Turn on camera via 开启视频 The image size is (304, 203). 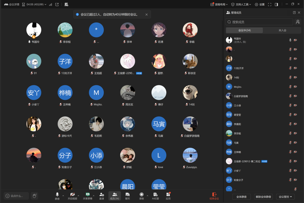click(72, 195)
